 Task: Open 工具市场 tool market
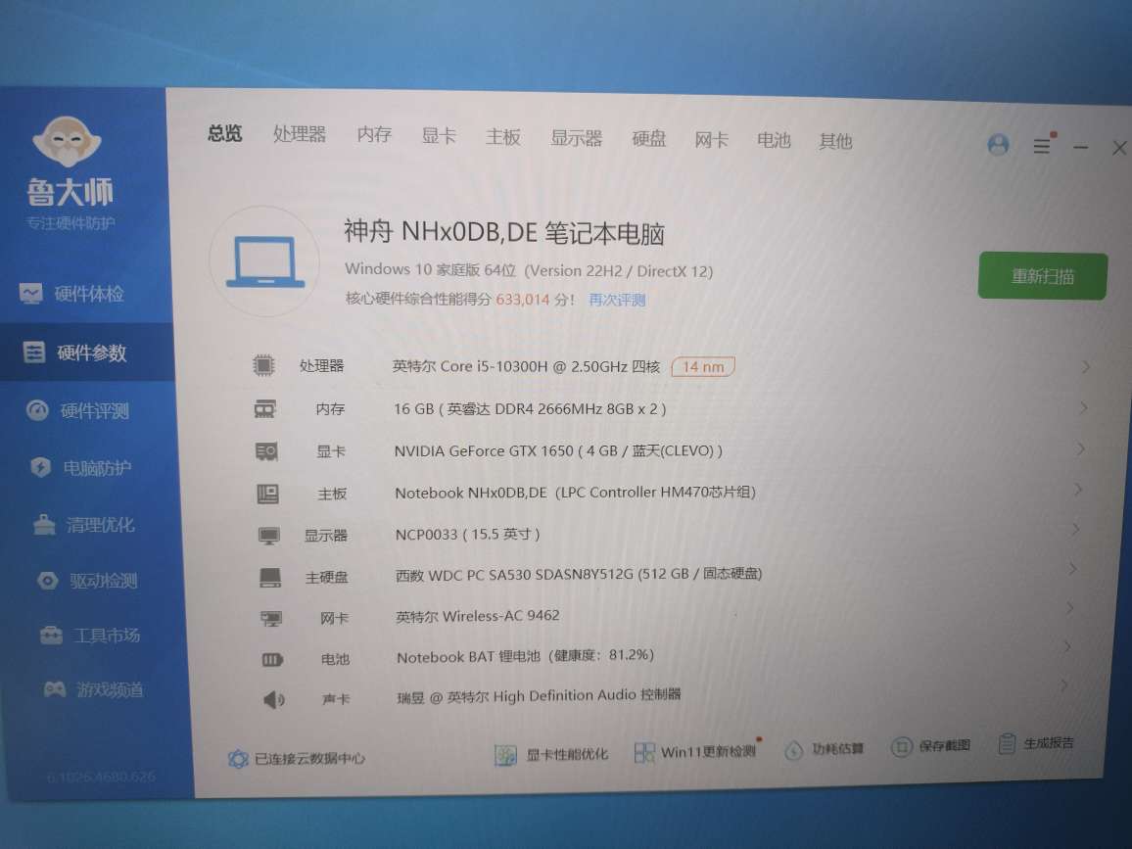click(90, 636)
